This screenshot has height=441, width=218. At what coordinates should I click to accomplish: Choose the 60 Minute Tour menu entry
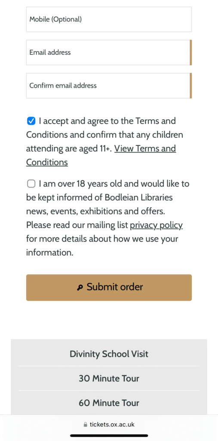coord(109,403)
